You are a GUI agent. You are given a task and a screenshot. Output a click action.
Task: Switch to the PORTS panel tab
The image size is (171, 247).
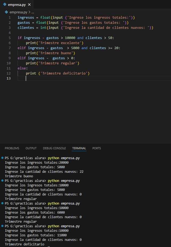tap(97, 148)
